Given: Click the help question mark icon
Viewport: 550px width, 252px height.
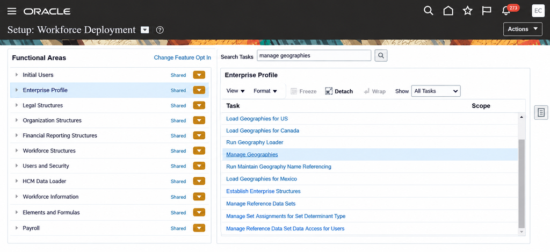Looking at the screenshot, I should [x=160, y=30].
